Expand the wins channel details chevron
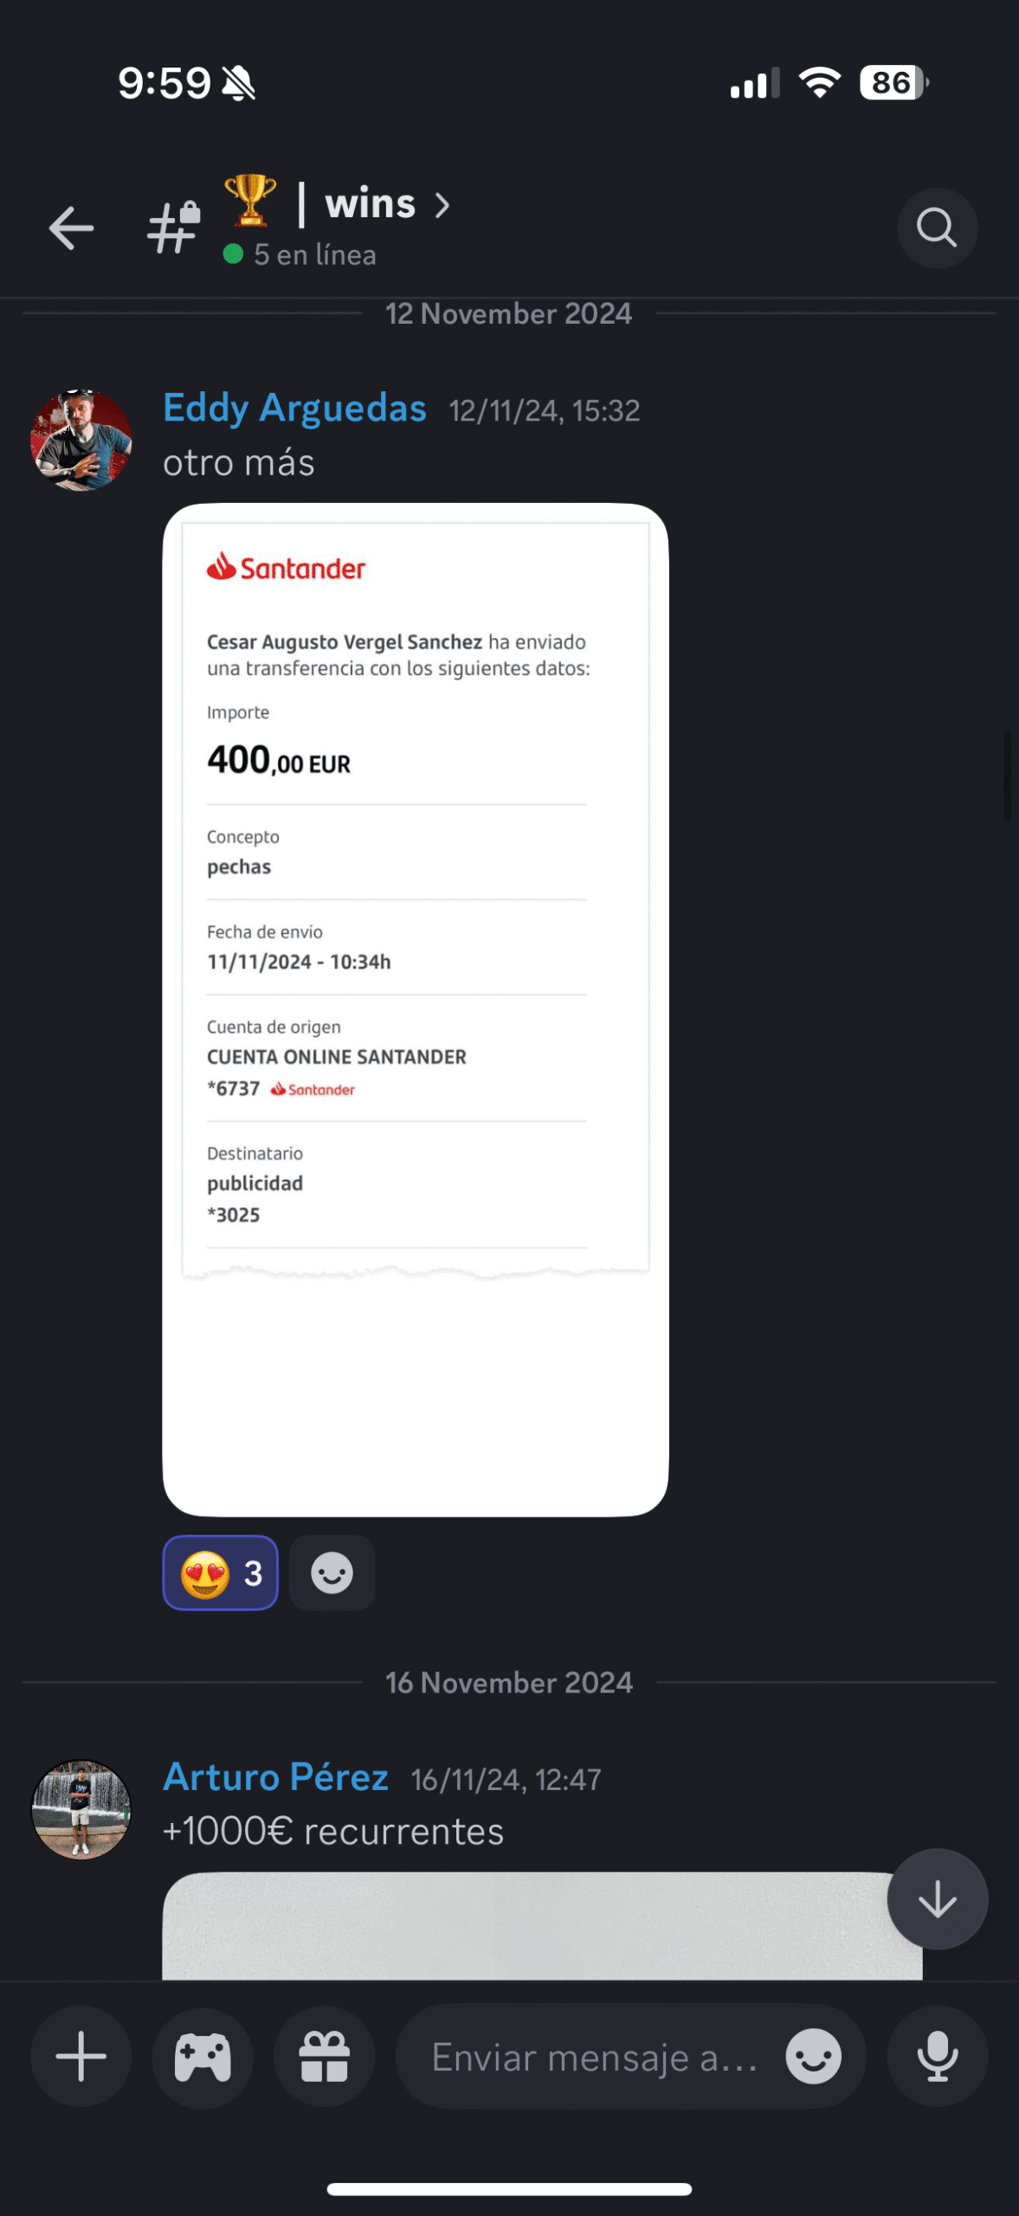The height and width of the screenshot is (2216, 1019). (442, 205)
